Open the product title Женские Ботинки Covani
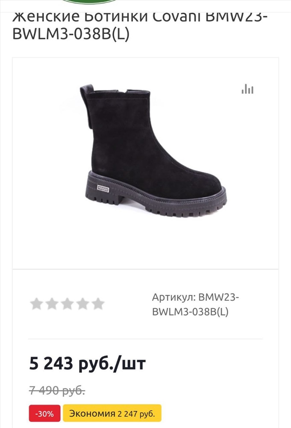 (x=140, y=26)
